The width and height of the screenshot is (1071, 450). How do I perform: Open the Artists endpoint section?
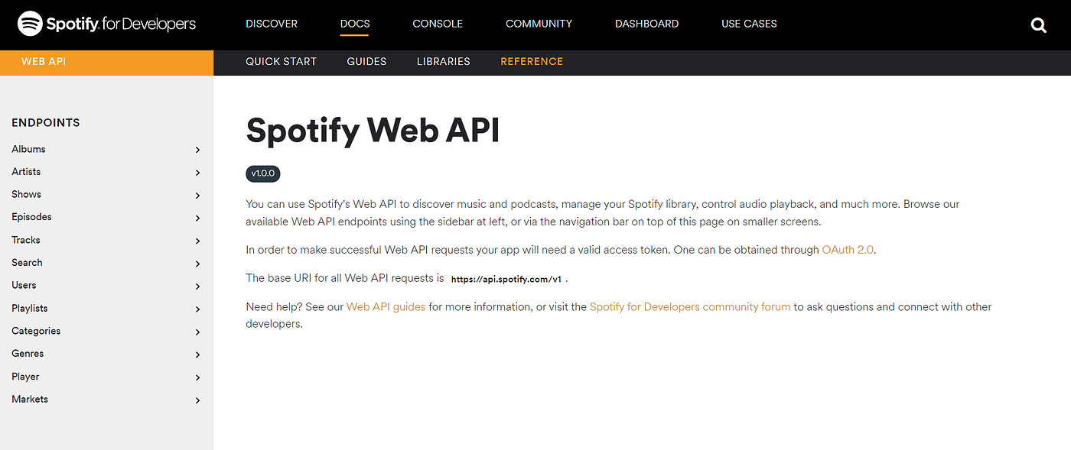25,171
